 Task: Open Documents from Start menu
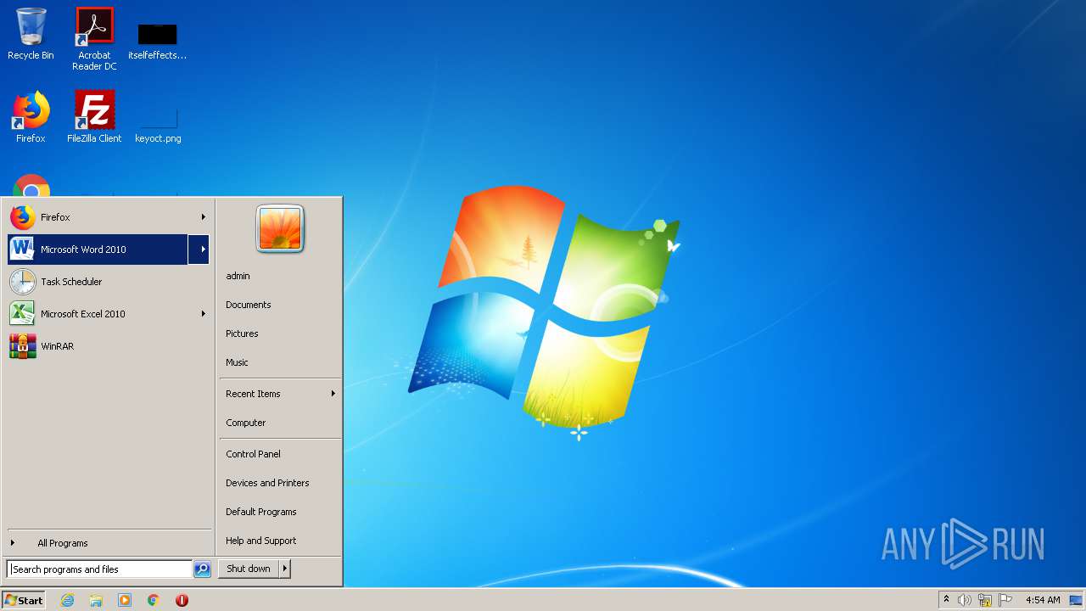pyautogui.click(x=279, y=305)
